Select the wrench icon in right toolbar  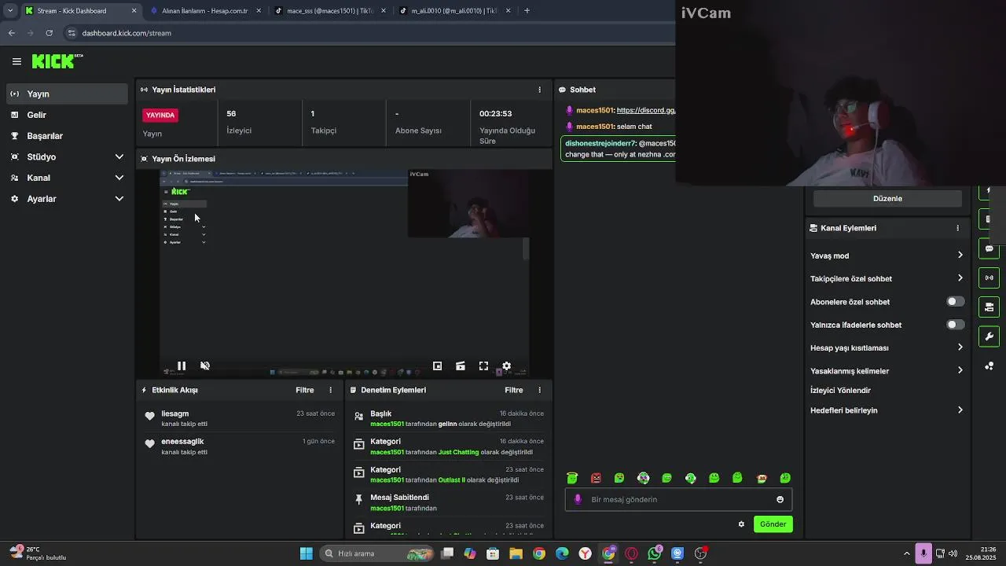coord(989,336)
